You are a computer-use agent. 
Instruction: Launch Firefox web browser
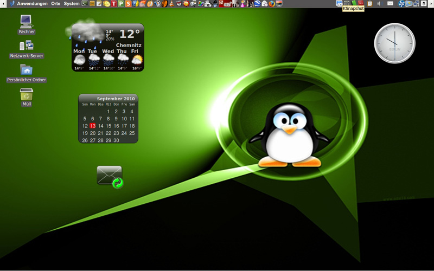click(x=272, y=4)
